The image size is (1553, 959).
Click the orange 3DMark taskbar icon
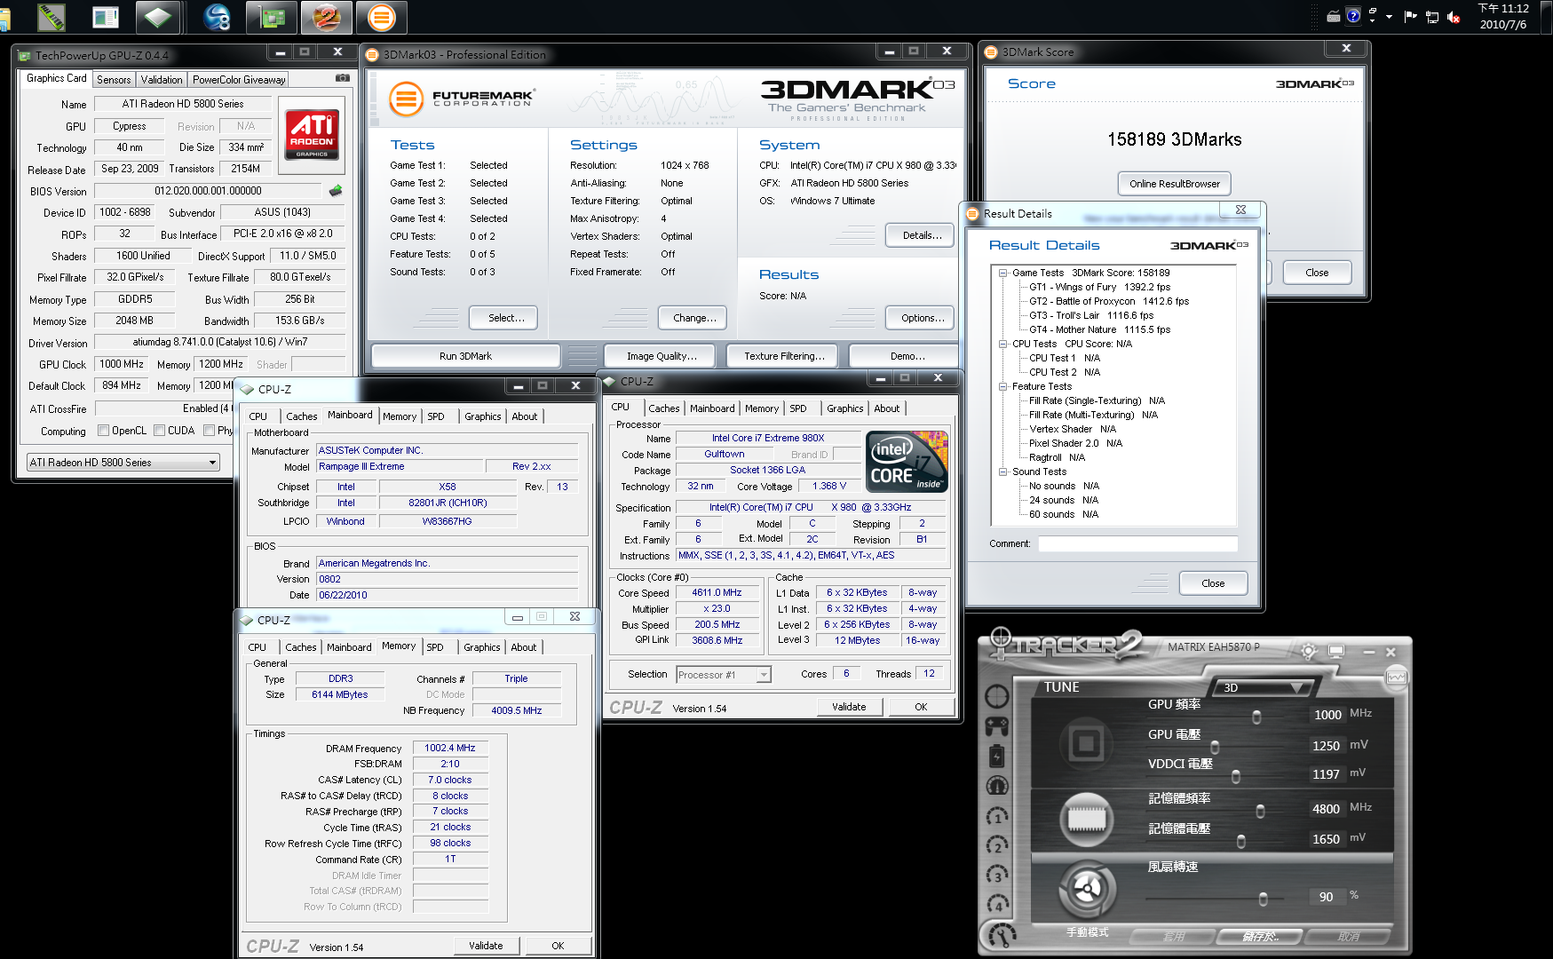click(382, 17)
